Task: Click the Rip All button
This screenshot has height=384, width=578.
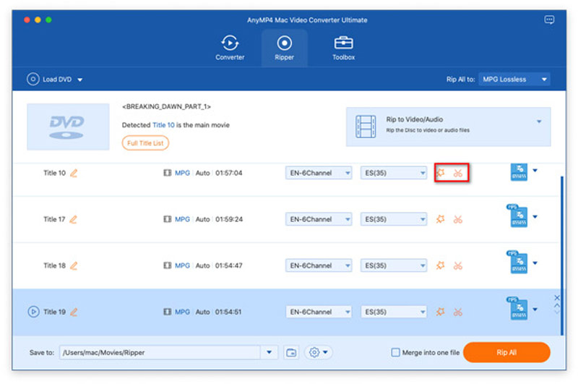Action: coord(506,352)
